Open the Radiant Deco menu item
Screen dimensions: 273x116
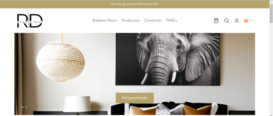(x=105, y=20)
